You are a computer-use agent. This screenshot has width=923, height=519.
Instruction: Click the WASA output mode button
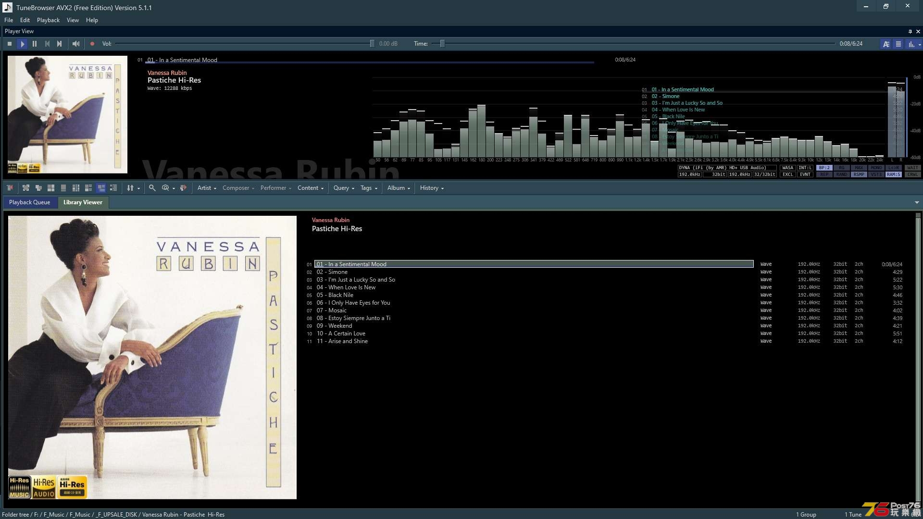[x=787, y=168]
